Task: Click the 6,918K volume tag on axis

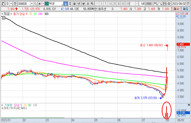Action: tap(183, 113)
